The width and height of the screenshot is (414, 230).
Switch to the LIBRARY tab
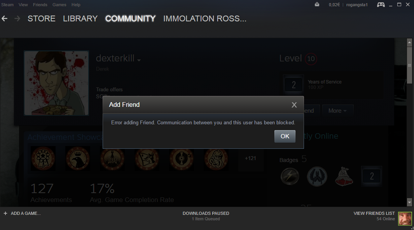click(x=80, y=19)
